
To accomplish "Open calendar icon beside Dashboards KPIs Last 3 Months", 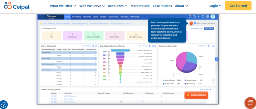I will coord(201,28).
